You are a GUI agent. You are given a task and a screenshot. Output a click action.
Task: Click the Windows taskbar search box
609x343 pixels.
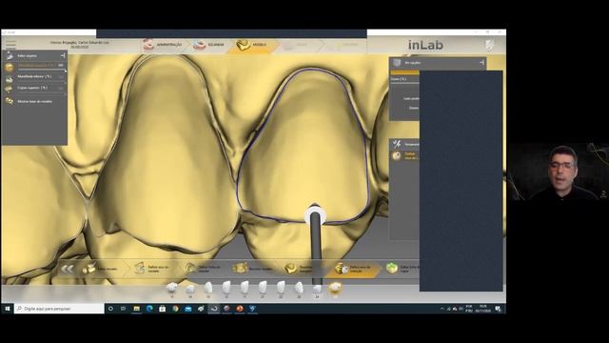(59, 309)
